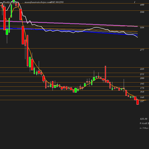Click the munafasutrain website watermark text
The height and width of the screenshot is (149, 149).
coord(38,2)
